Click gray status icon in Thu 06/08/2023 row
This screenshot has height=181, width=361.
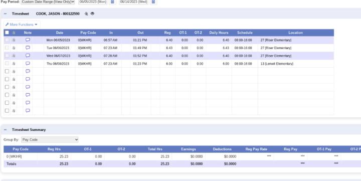click(14, 64)
